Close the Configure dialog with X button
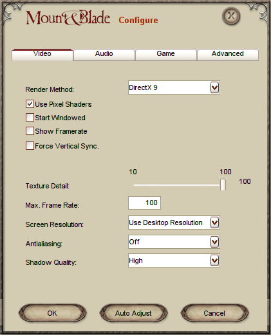271x335 pixels. click(x=231, y=16)
